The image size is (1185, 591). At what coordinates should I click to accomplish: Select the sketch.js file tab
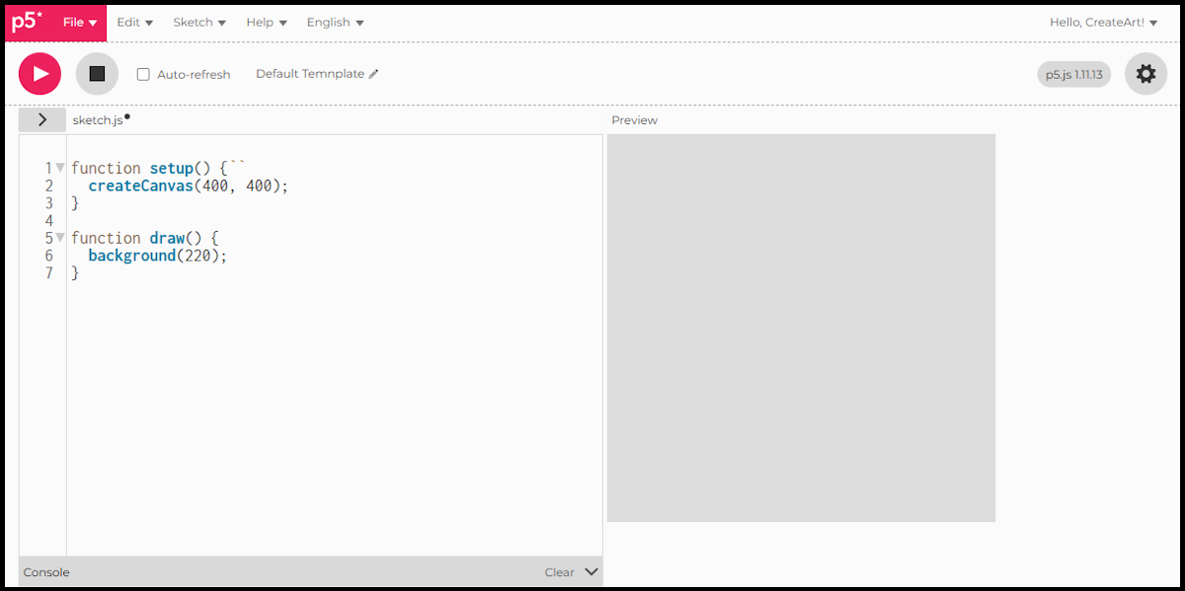pos(101,119)
